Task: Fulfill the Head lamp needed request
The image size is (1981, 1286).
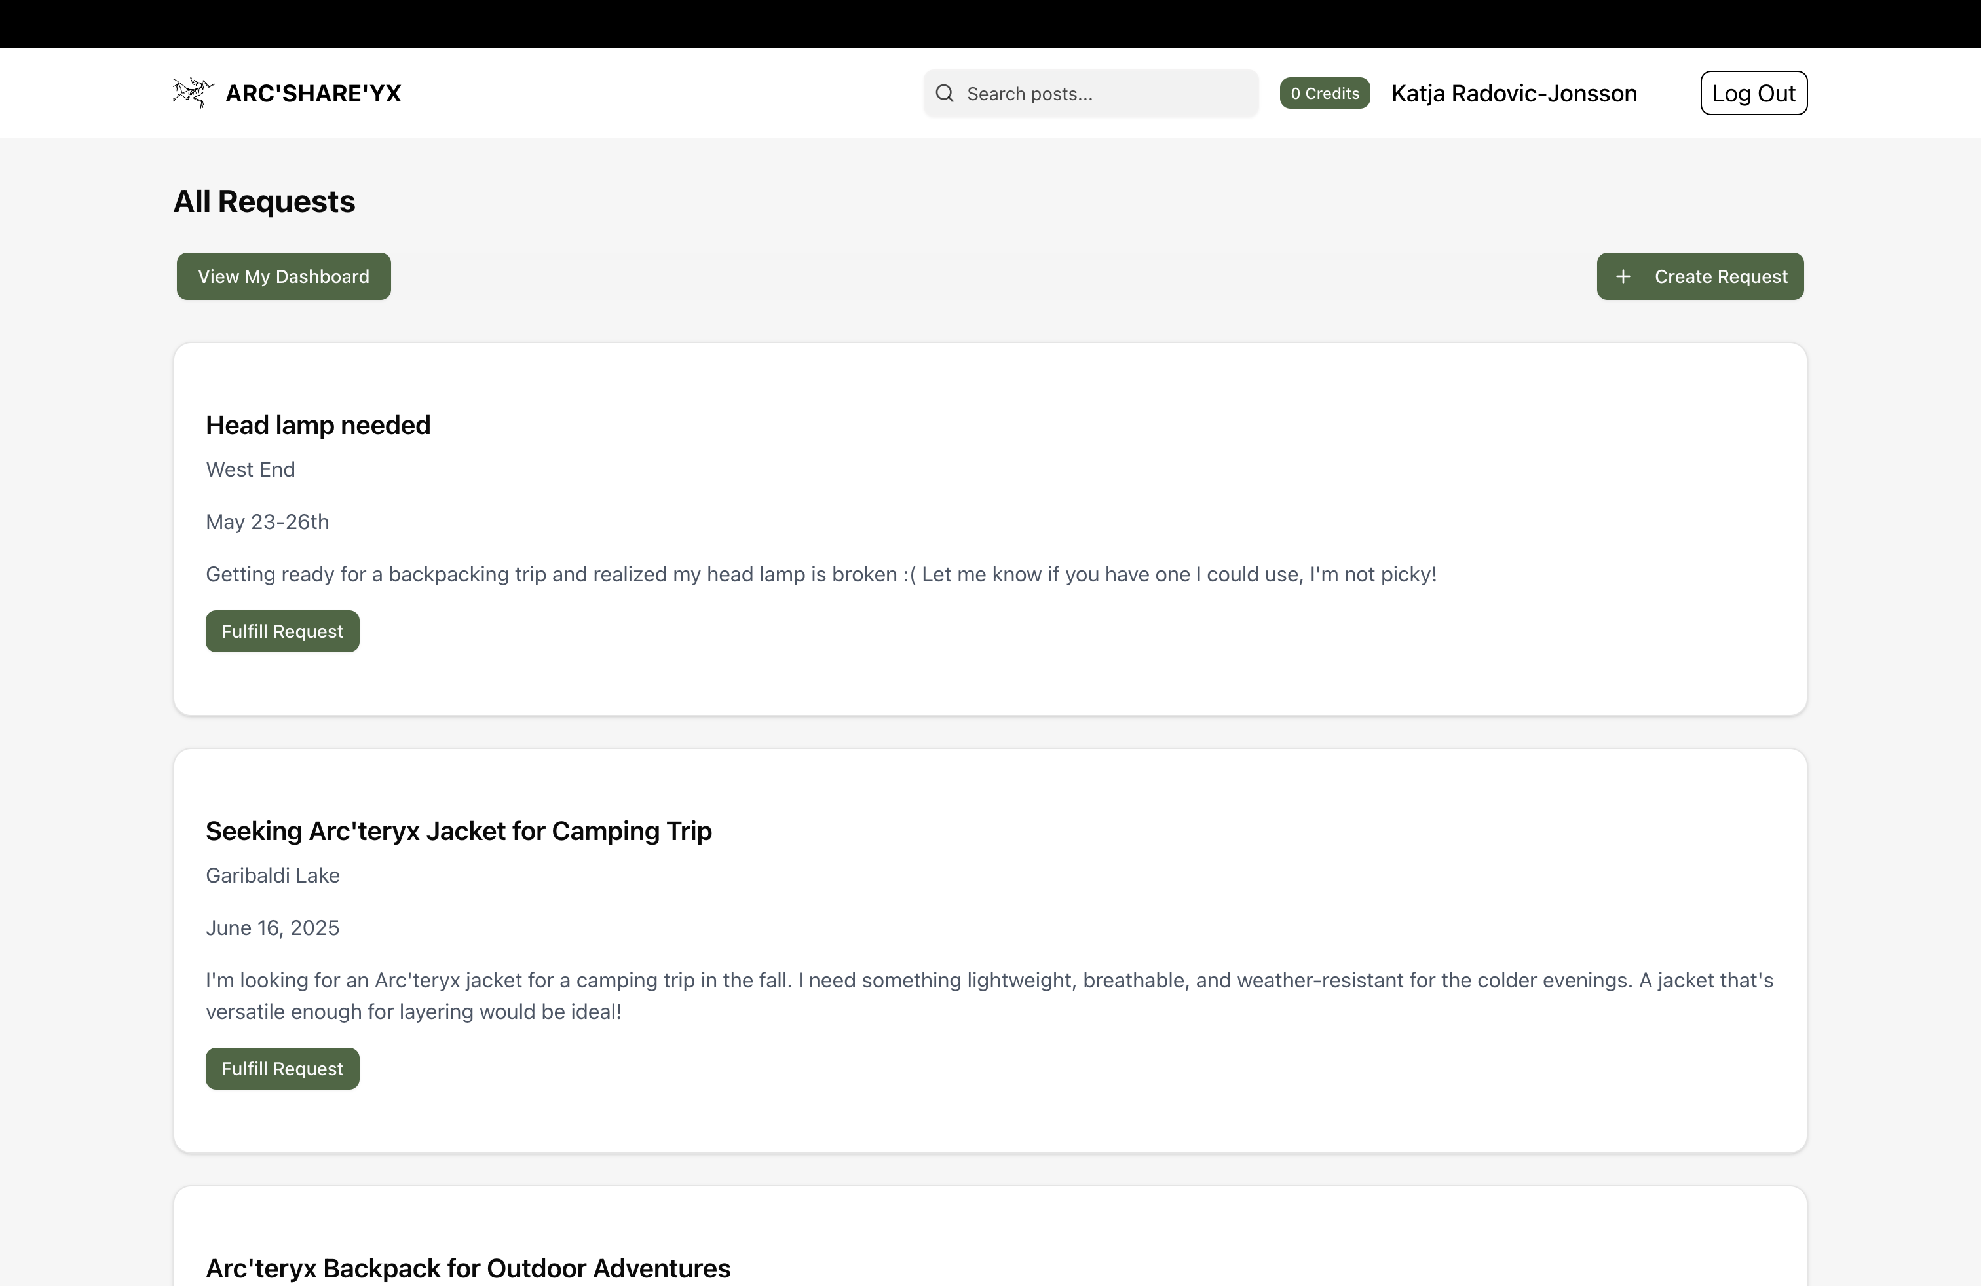Action: click(x=282, y=631)
